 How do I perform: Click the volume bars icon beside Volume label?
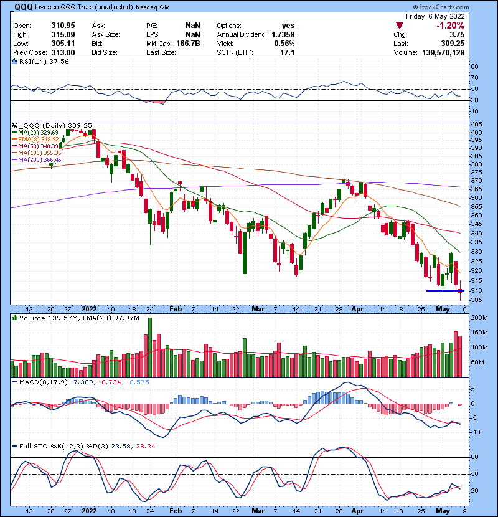click(x=14, y=318)
